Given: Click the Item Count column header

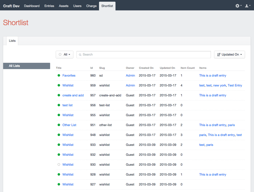Looking at the screenshot, I should [188, 68].
